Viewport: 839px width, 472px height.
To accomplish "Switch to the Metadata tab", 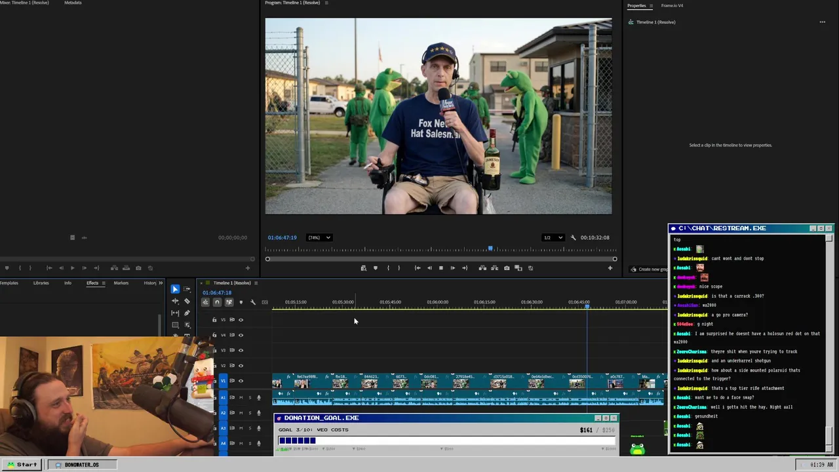I will (73, 3).
